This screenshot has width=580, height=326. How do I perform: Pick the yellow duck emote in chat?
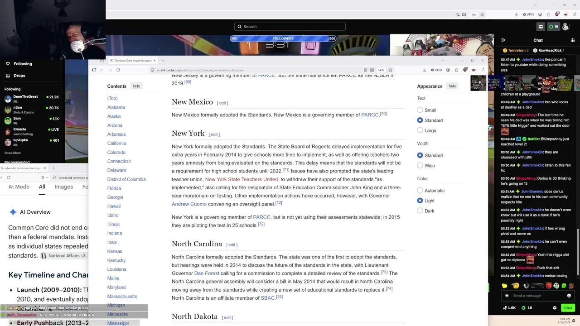504,286
